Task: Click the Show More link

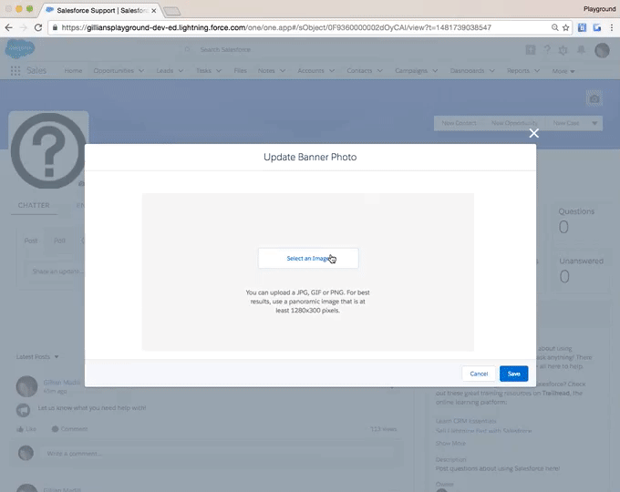Action: (x=450, y=444)
